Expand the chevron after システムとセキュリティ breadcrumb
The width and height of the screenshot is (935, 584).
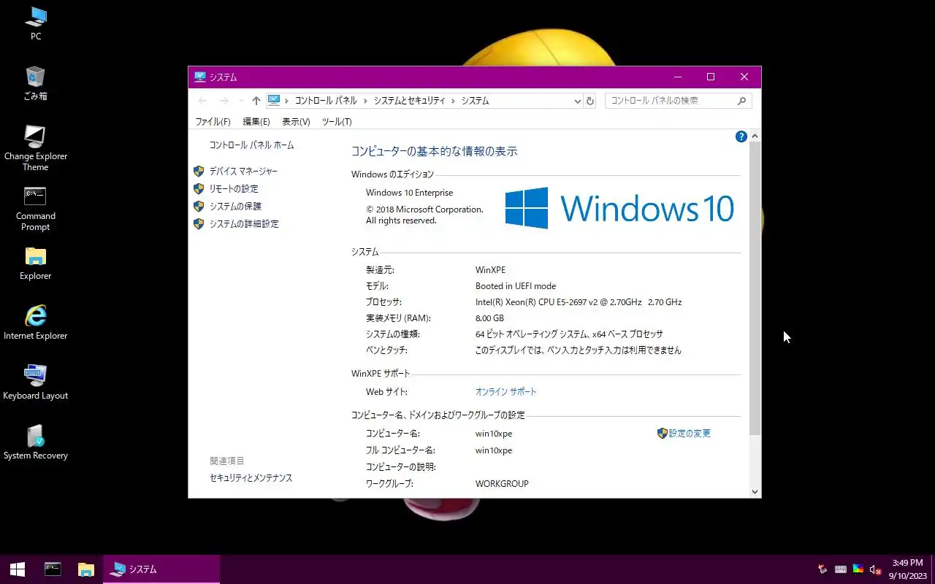point(453,101)
